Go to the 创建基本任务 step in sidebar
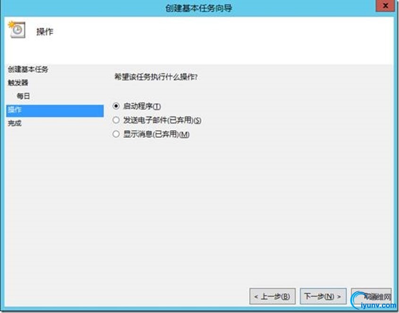The height and width of the screenshot is (313, 399). (28, 69)
